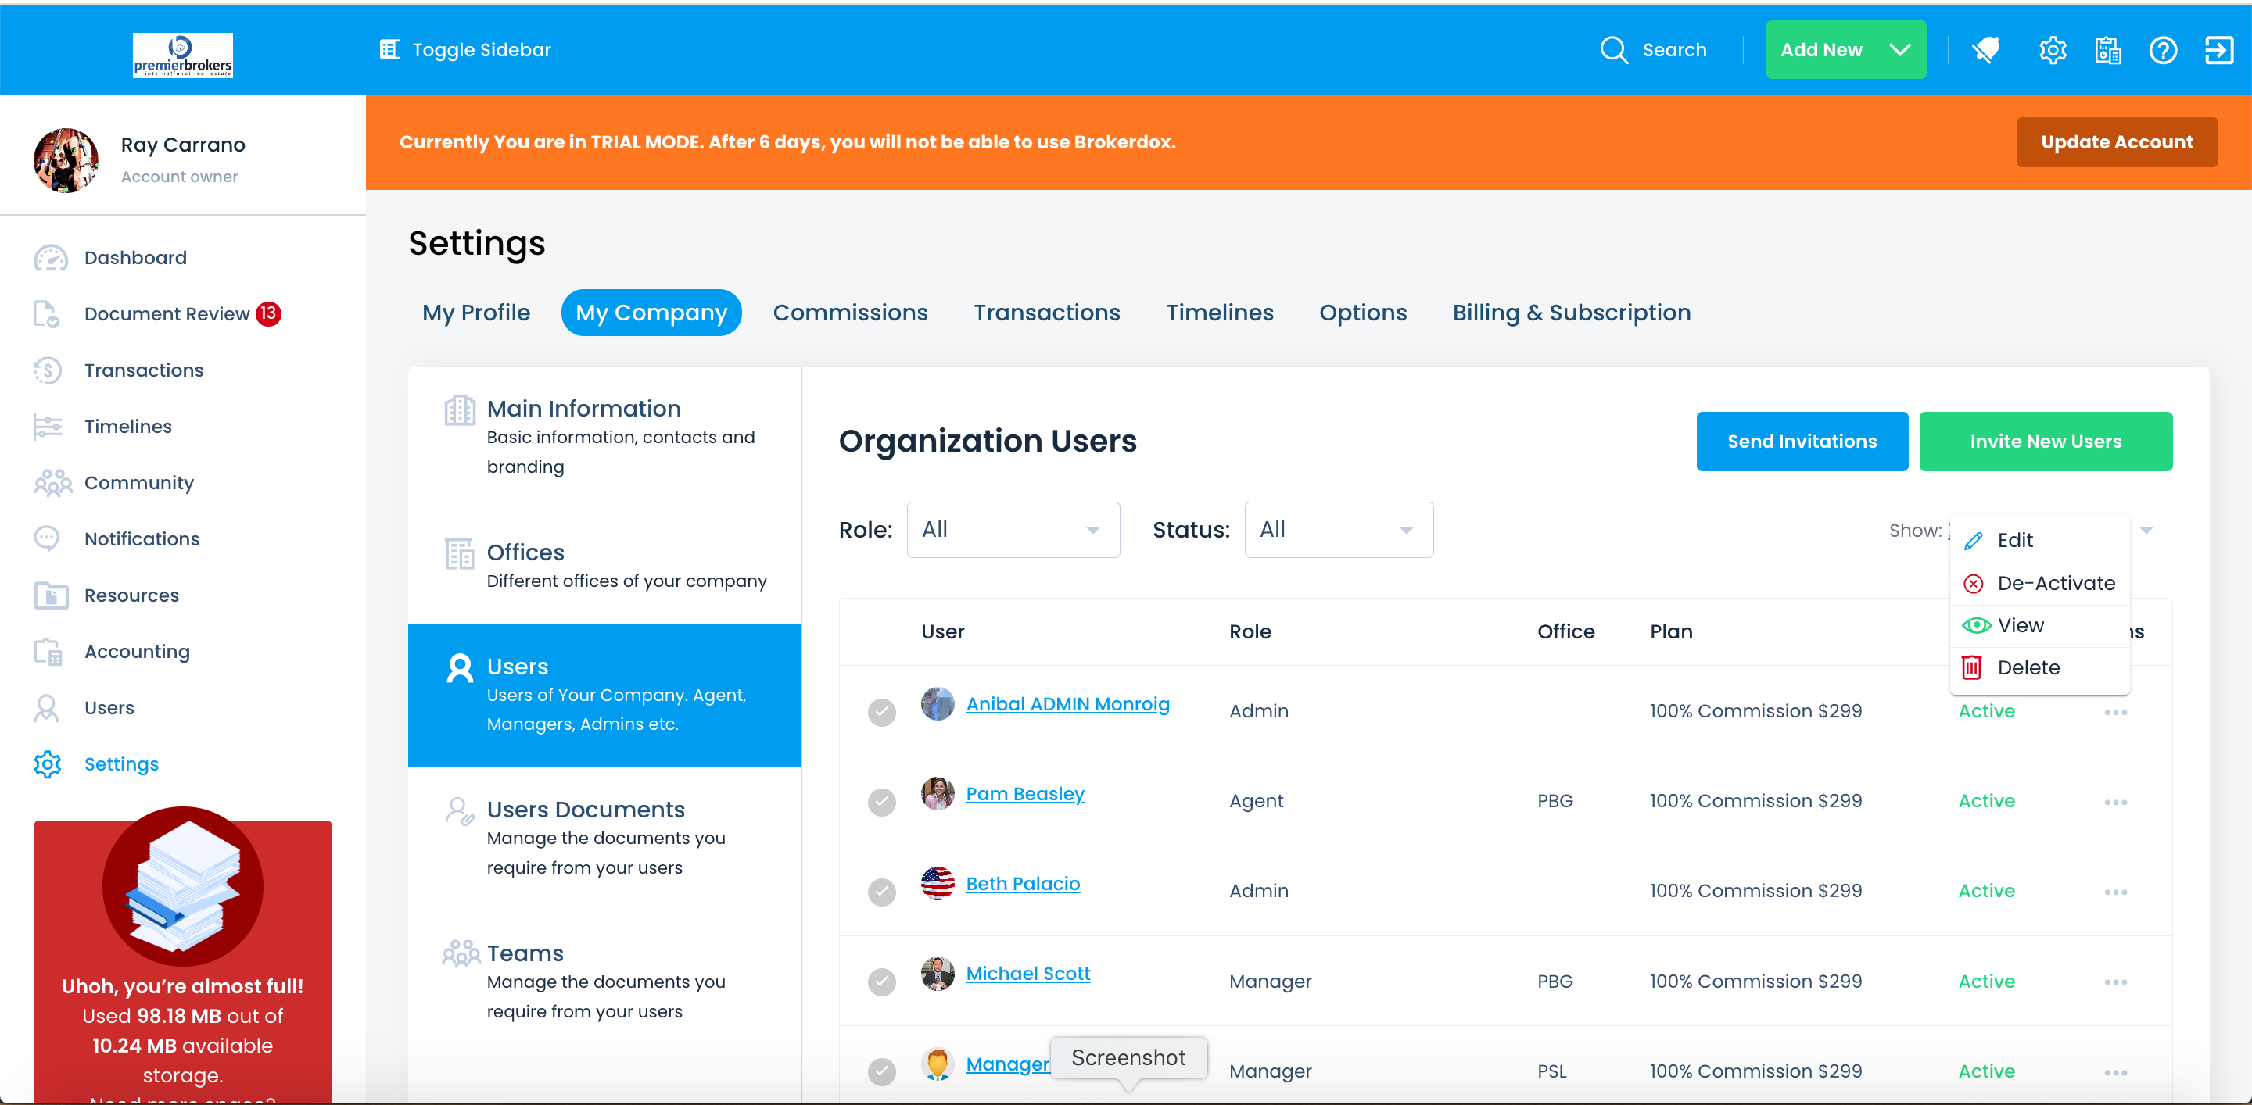Open Notifications in the sidebar

pos(142,539)
